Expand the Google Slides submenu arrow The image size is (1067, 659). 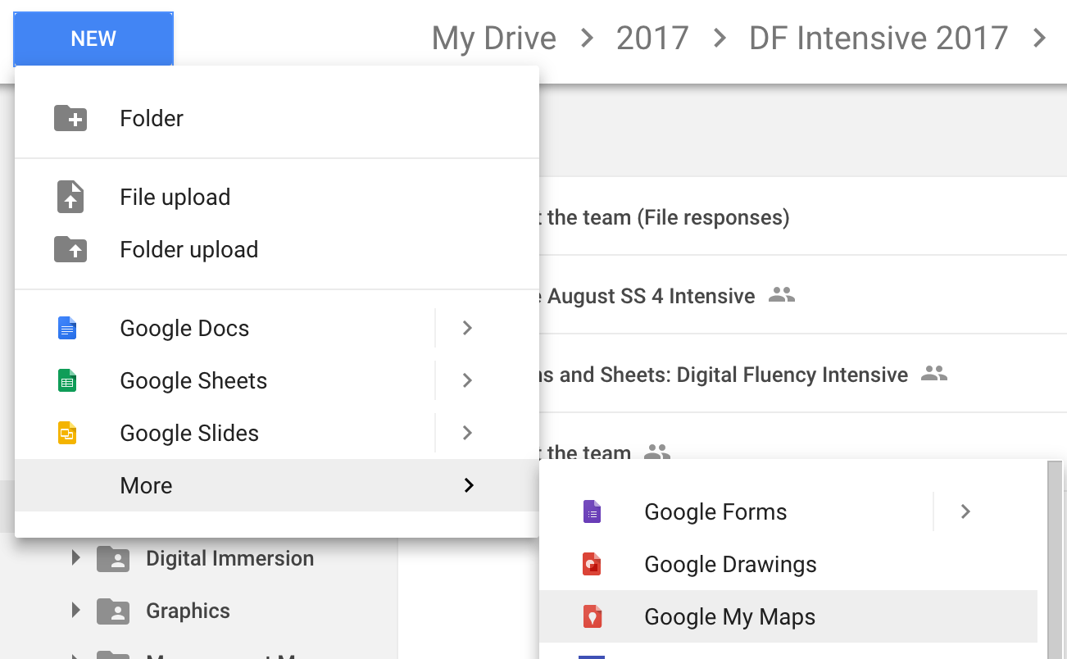click(x=467, y=434)
